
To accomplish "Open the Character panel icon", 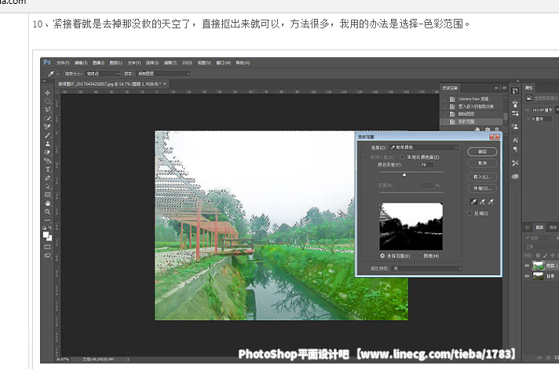I will 515,140.
